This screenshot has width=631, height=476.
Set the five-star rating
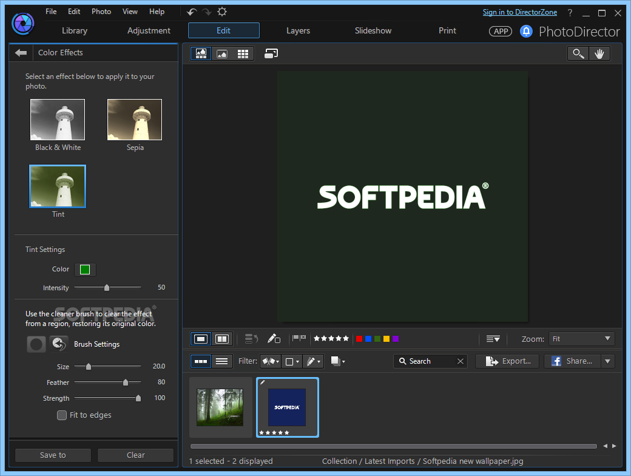331,339
